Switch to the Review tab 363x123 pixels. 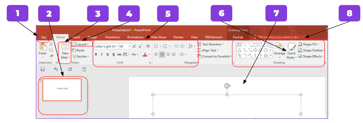coord(179,37)
